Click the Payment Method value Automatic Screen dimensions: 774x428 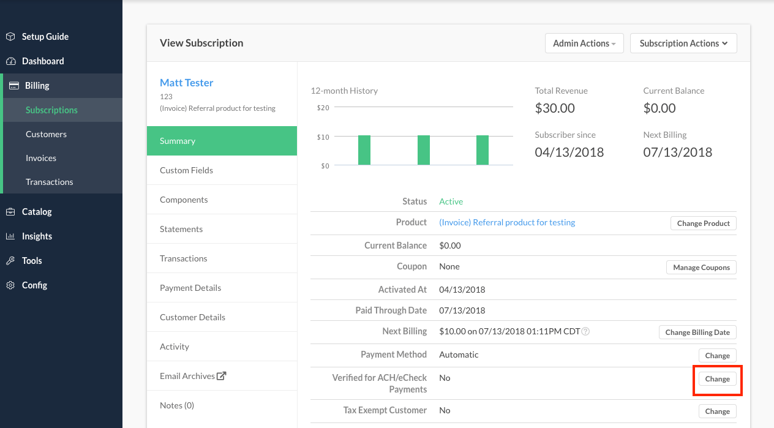[x=459, y=355]
